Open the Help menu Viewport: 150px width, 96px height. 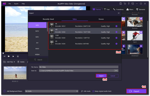click(23, 4)
